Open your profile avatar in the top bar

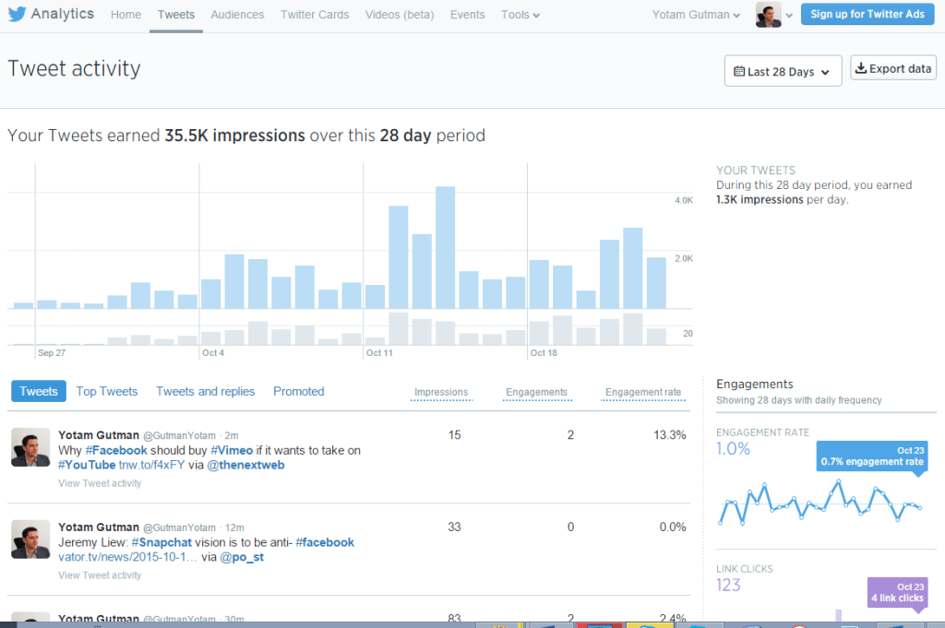[x=768, y=14]
